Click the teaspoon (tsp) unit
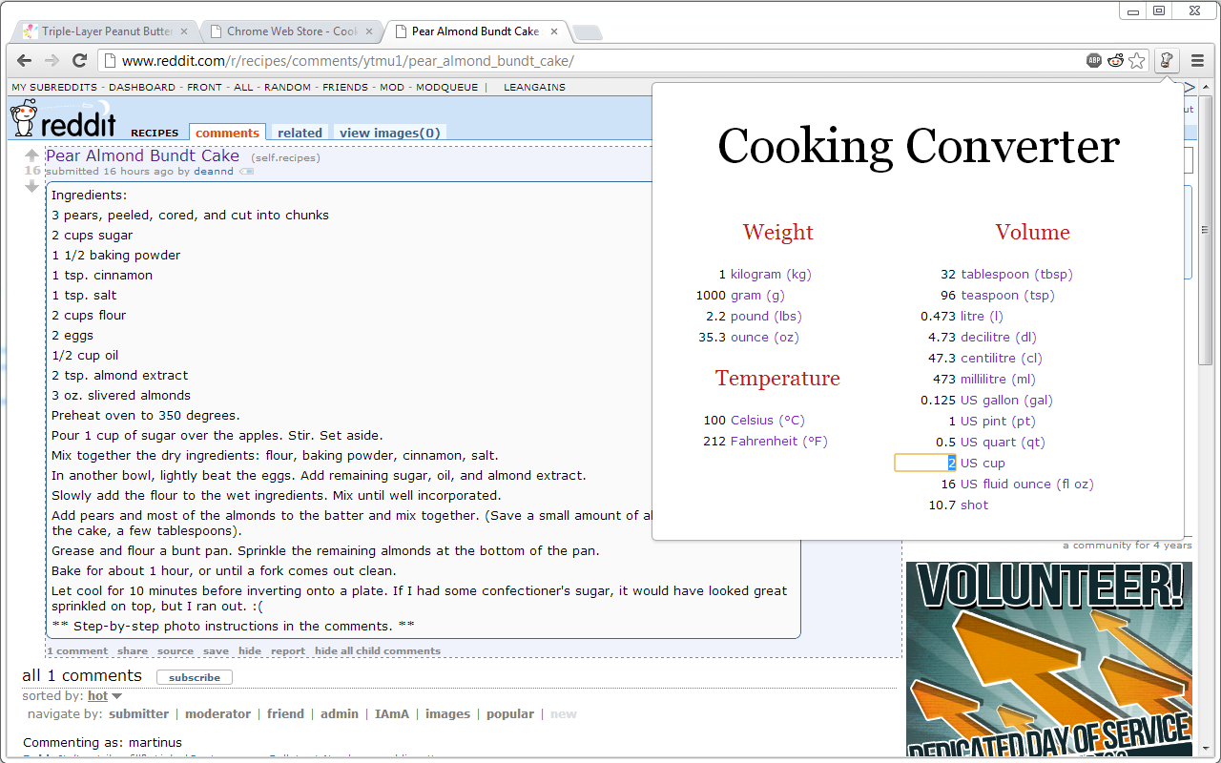Screen dimensions: 1221x763 [1007, 295]
